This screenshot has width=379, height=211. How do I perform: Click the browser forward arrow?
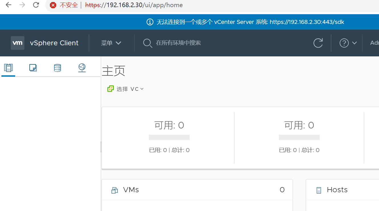pos(22,5)
